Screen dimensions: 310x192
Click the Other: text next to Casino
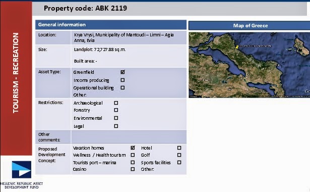click(x=147, y=169)
